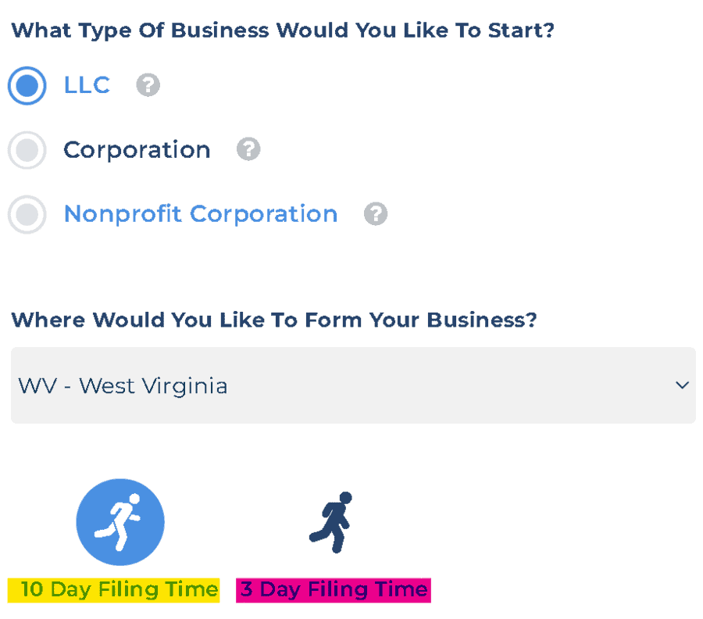
Task: Open the Corporation help question mark icon
Action: coord(248,149)
